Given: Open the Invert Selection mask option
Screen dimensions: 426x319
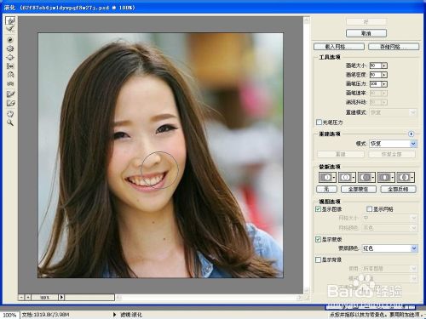Looking at the screenshot, I should pos(406,177).
